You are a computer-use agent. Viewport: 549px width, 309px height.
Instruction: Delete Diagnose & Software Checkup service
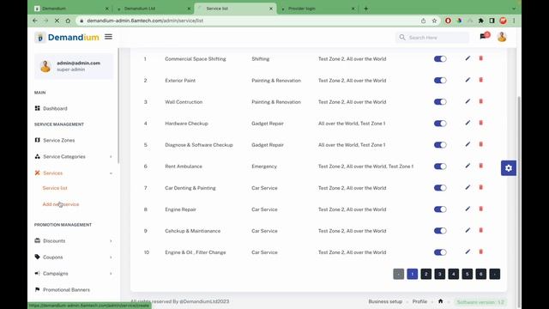click(x=480, y=144)
